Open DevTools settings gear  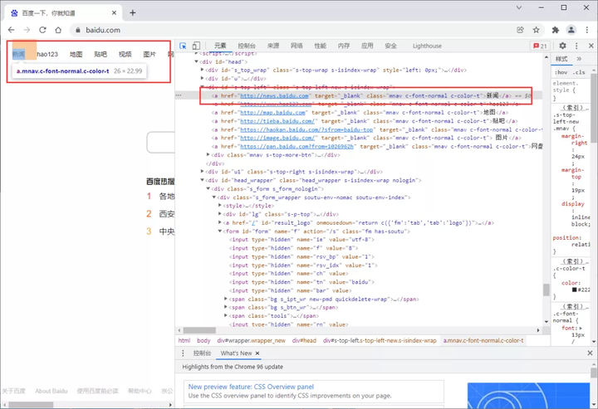coord(562,46)
